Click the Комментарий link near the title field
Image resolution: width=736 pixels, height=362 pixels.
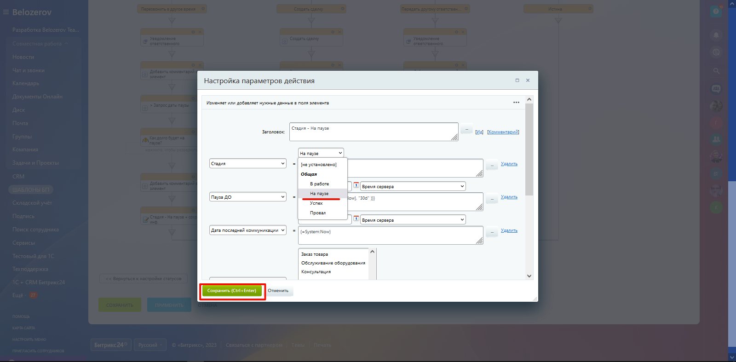pos(503,132)
